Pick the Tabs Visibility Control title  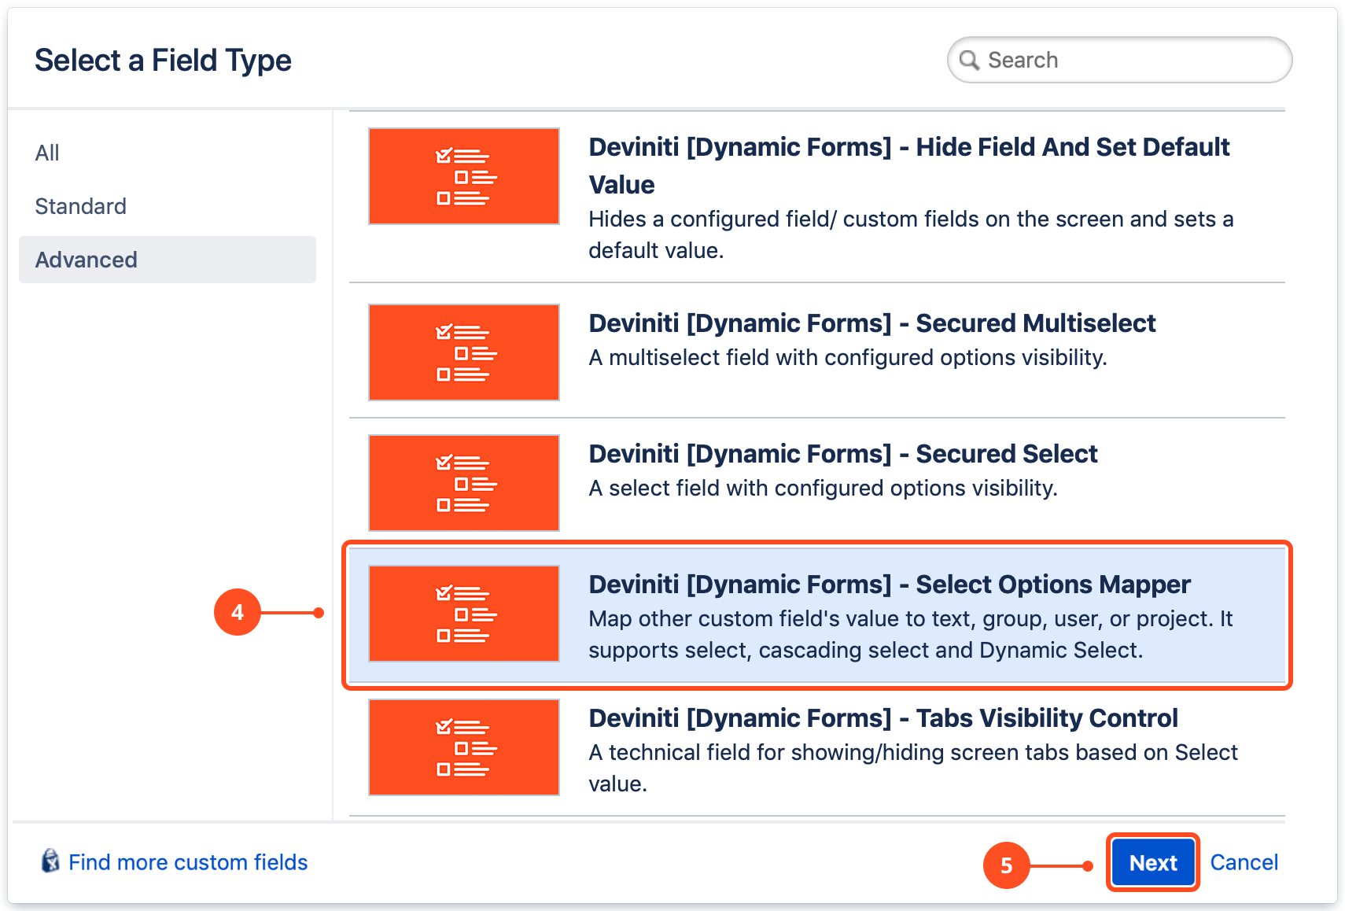(883, 718)
